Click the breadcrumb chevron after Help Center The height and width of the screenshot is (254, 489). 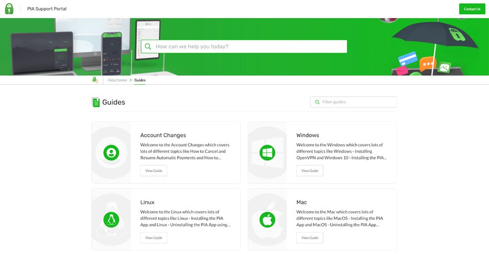tap(131, 80)
